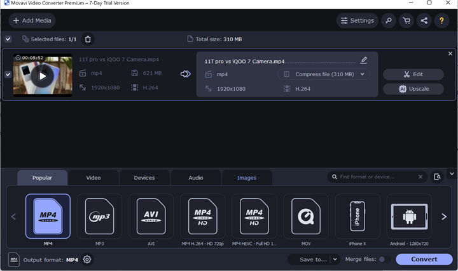Open help with the question mark icon

pyautogui.click(x=441, y=21)
